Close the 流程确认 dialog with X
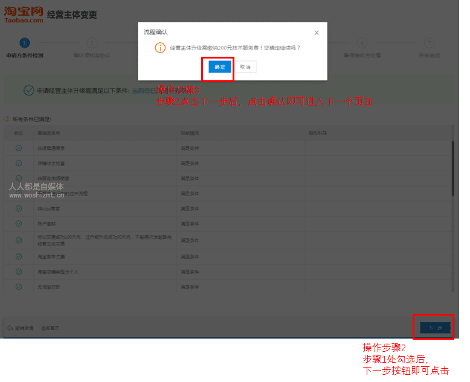470x382 pixels. point(316,33)
